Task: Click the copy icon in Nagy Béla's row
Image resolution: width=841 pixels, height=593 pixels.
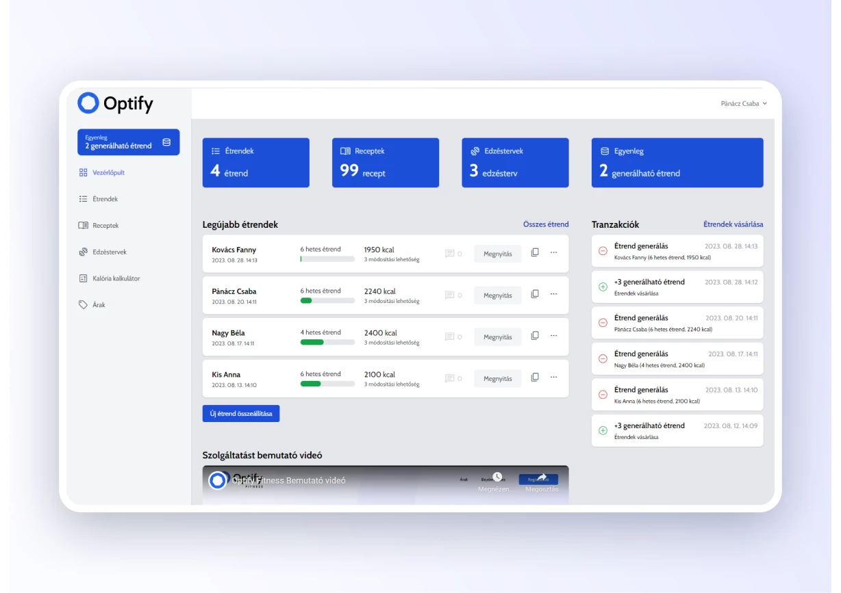Action: pyautogui.click(x=535, y=336)
